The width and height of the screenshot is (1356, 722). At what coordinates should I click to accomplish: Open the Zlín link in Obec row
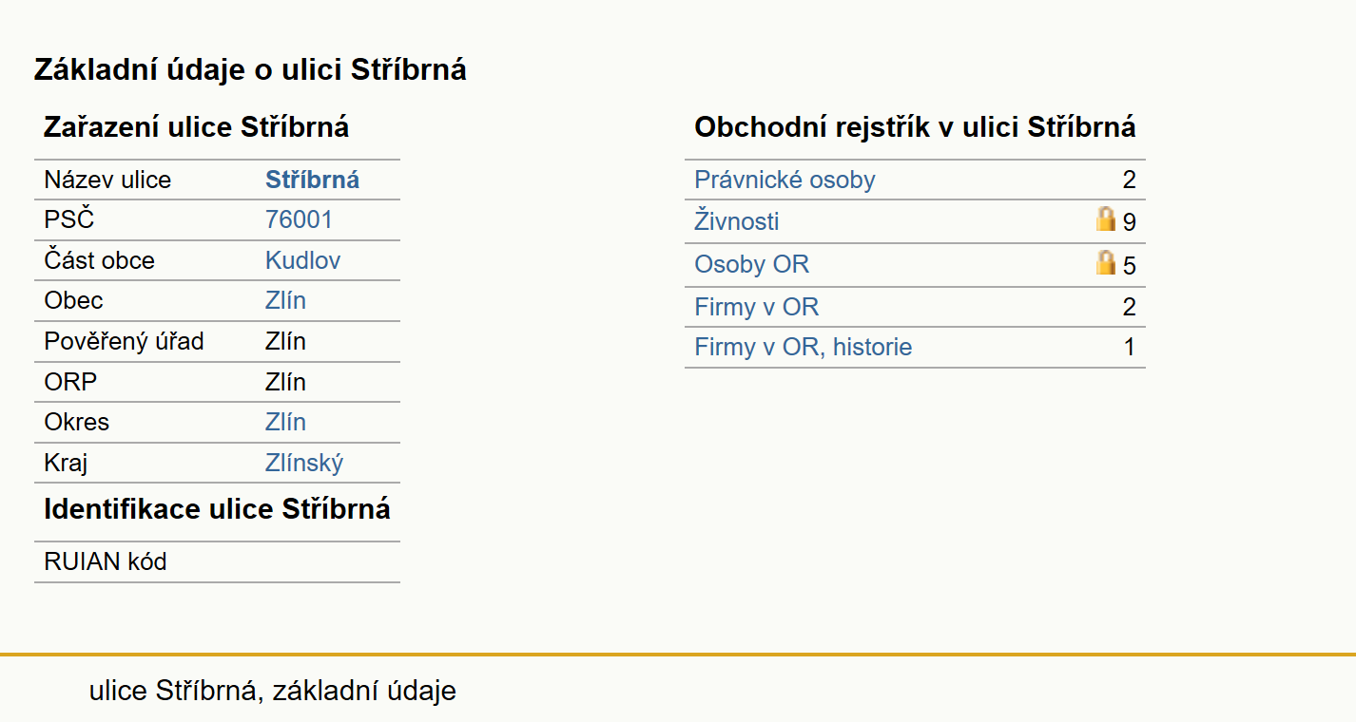[x=285, y=301]
